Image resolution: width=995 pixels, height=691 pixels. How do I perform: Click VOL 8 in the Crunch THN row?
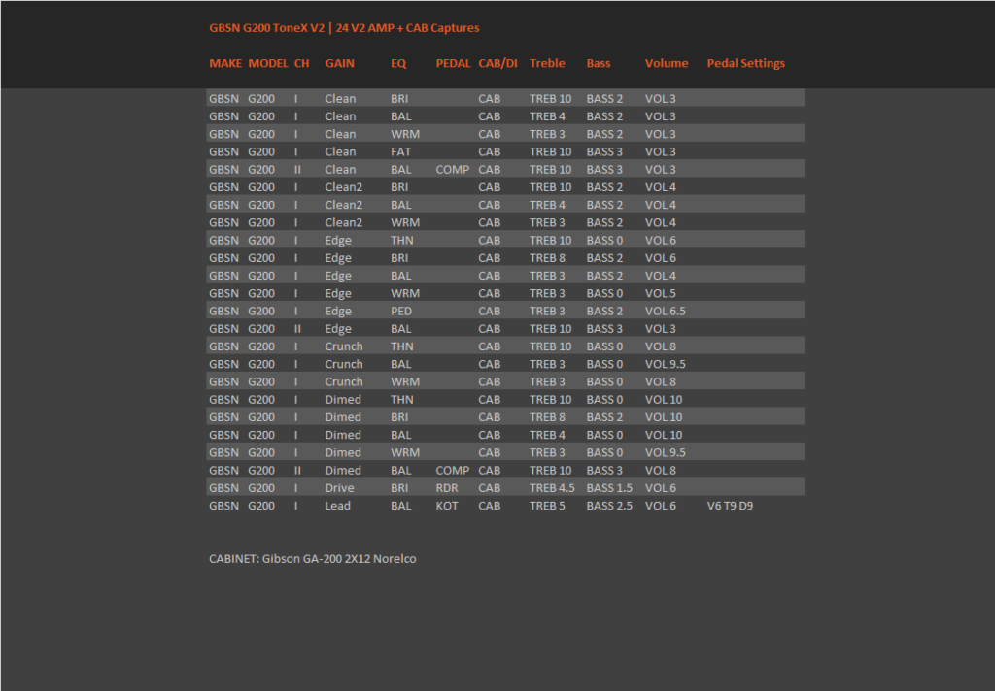click(660, 346)
